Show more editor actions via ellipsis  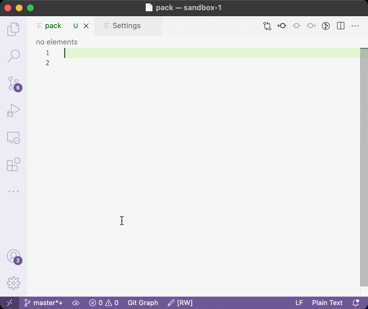click(355, 26)
